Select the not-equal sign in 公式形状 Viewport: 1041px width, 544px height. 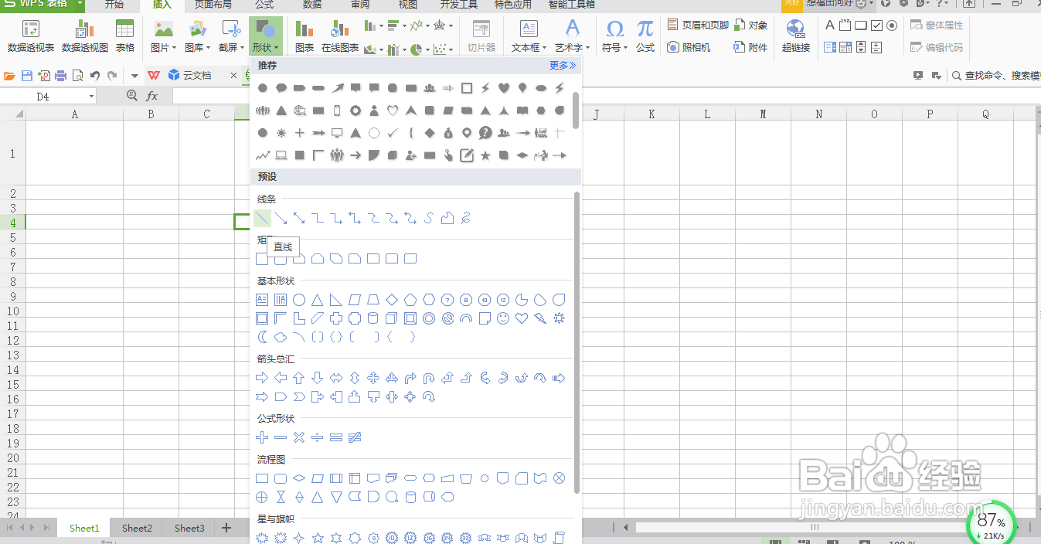pyautogui.click(x=355, y=437)
